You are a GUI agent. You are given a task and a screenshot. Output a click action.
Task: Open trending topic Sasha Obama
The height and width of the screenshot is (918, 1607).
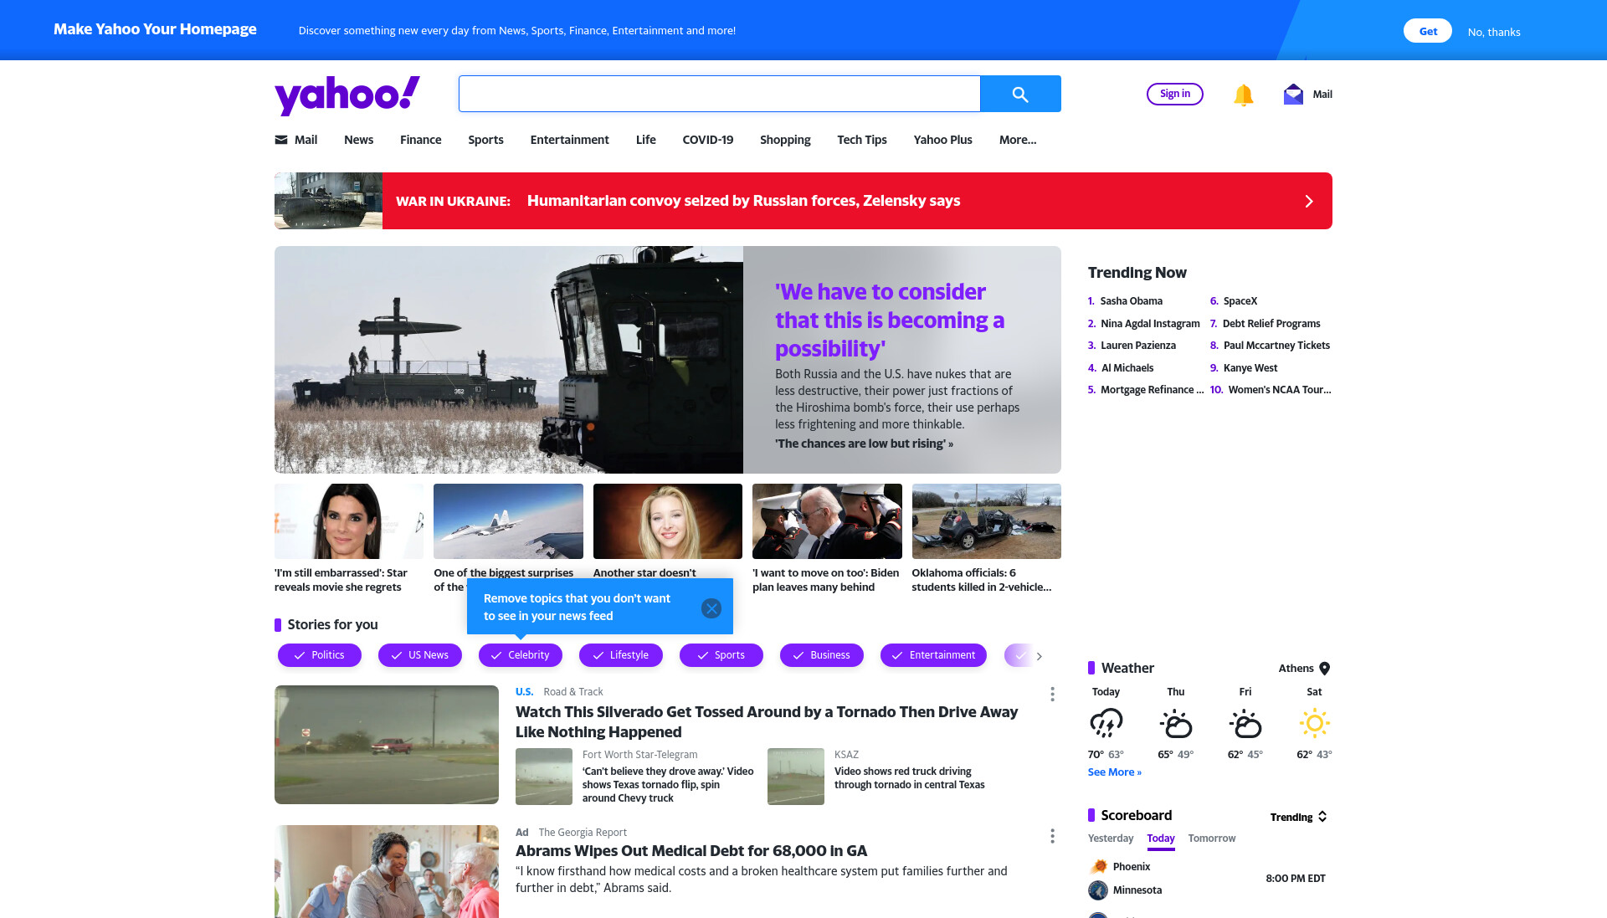click(x=1131, y=301)
